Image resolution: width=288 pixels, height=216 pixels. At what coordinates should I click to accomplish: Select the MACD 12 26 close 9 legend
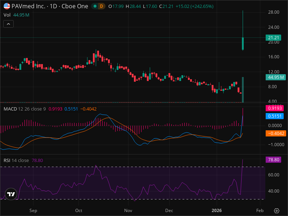pyautogui.click(x=24, y=109)
